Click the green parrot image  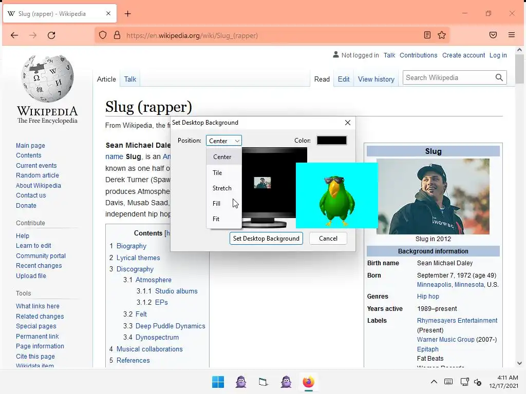click(336, 195)
